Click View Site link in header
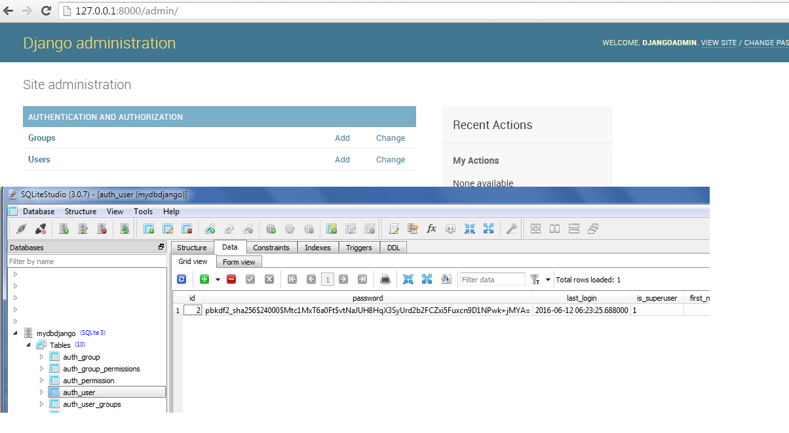The height and width of the screenshot is (433, 789). [719, 43]
